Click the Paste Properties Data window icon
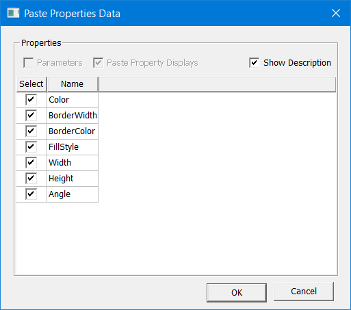Screen dimensions: 351x310 coord(13,13)
